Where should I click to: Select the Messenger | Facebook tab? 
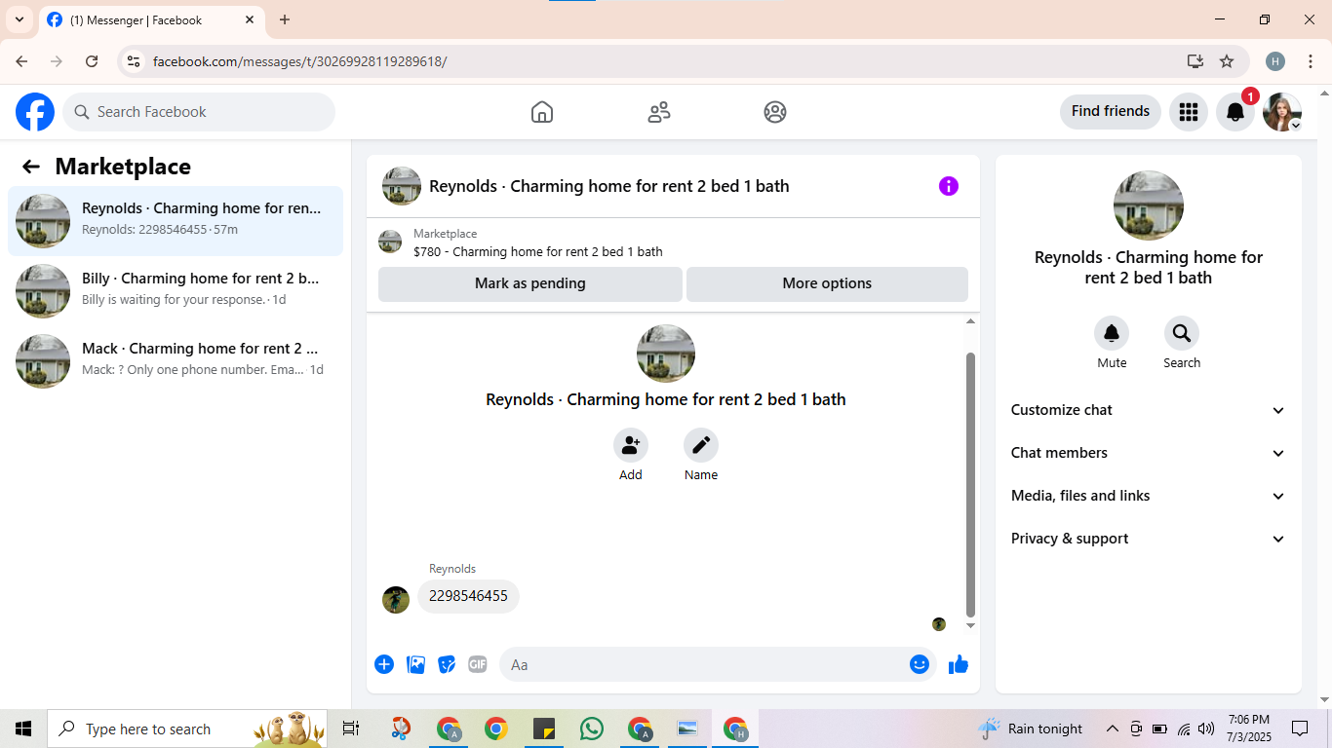pos(150,19)
